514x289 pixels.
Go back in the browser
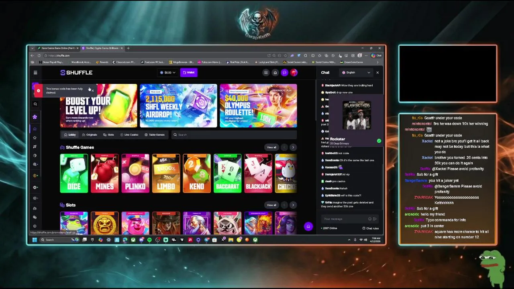tap(32, 55)
